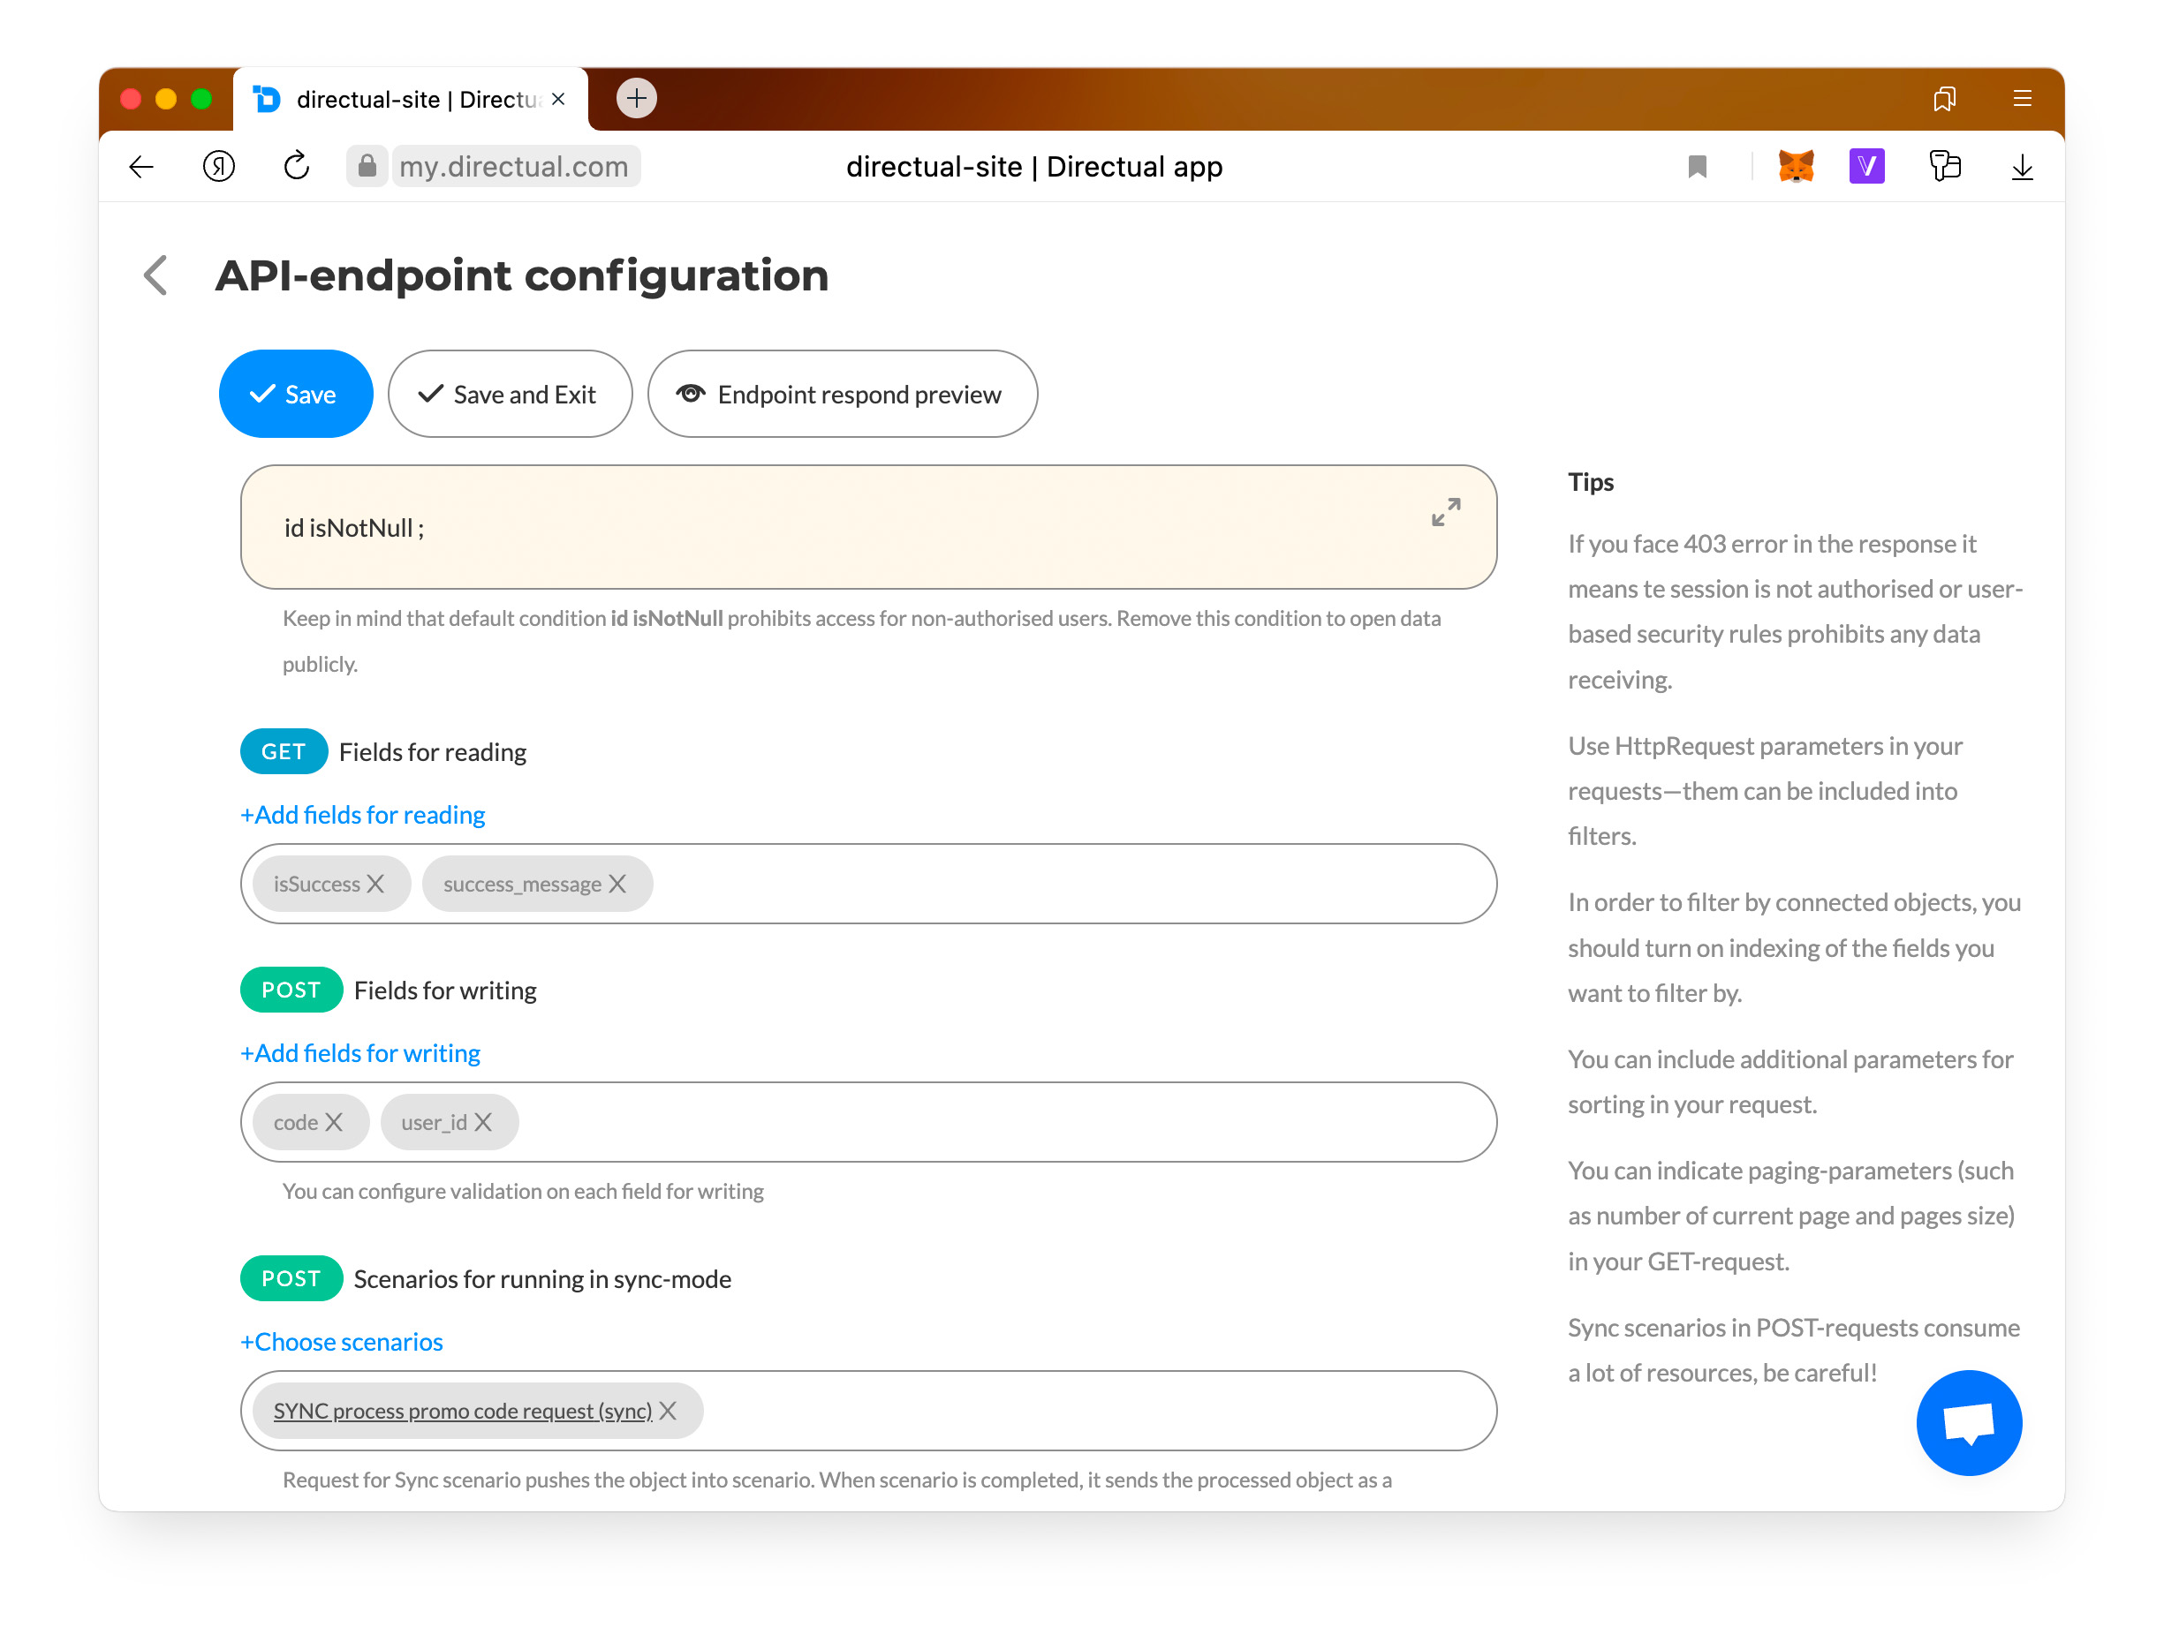Image resolution: width=2164 pixels, height=1642 pixels.
Task: Expand the filter editor with the arrows icon
Action: tap(1445, 511)
